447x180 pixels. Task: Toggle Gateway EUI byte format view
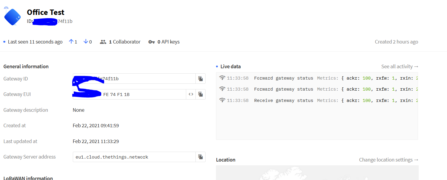click(191, 94)
